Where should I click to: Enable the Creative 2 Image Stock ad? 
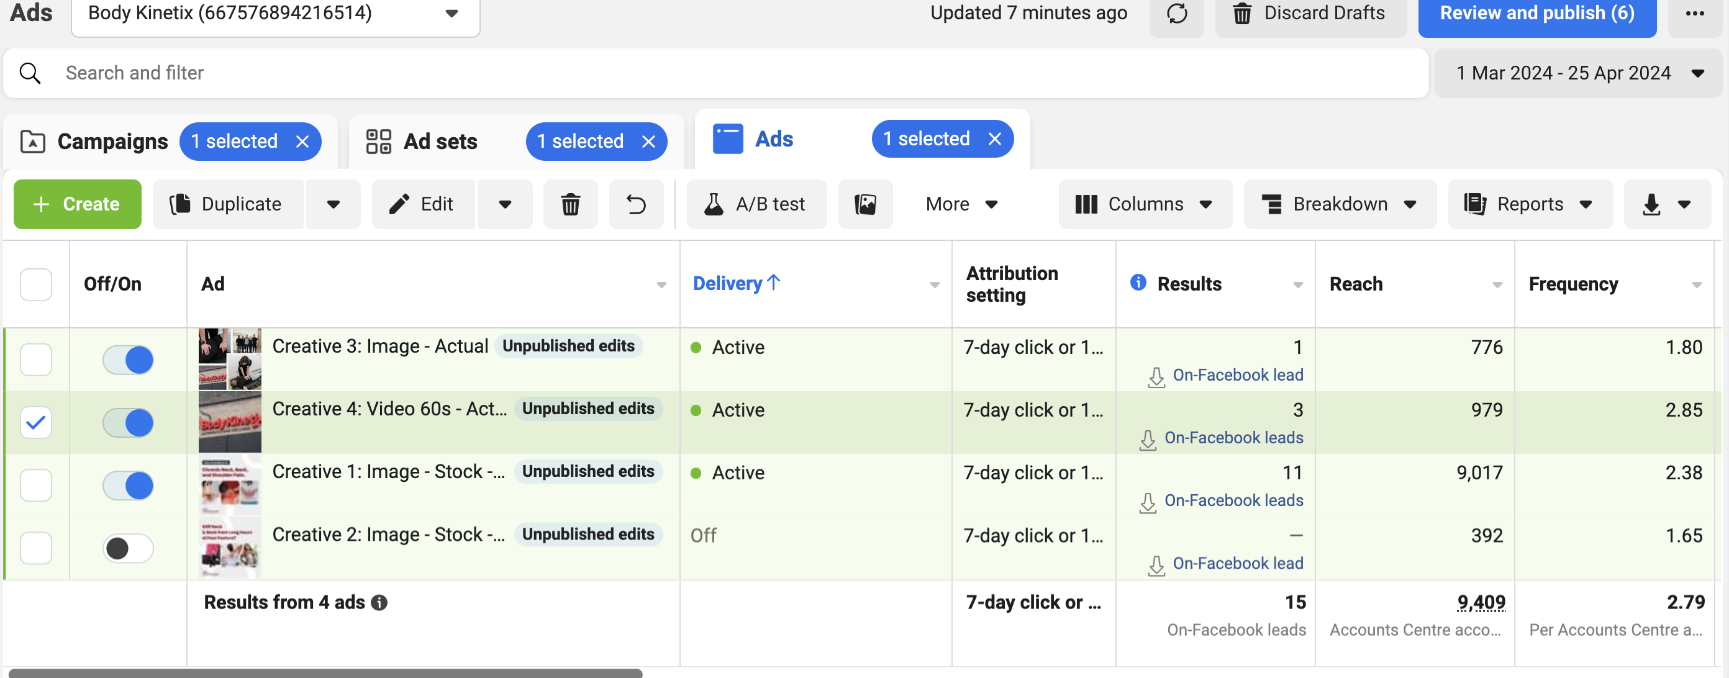pos(128,548)
